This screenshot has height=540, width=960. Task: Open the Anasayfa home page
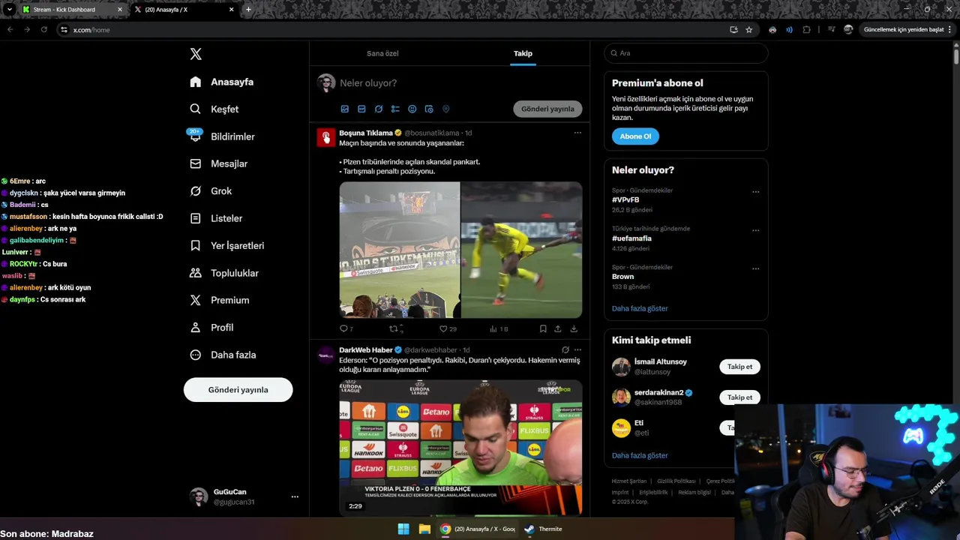(x=222, y=82)
